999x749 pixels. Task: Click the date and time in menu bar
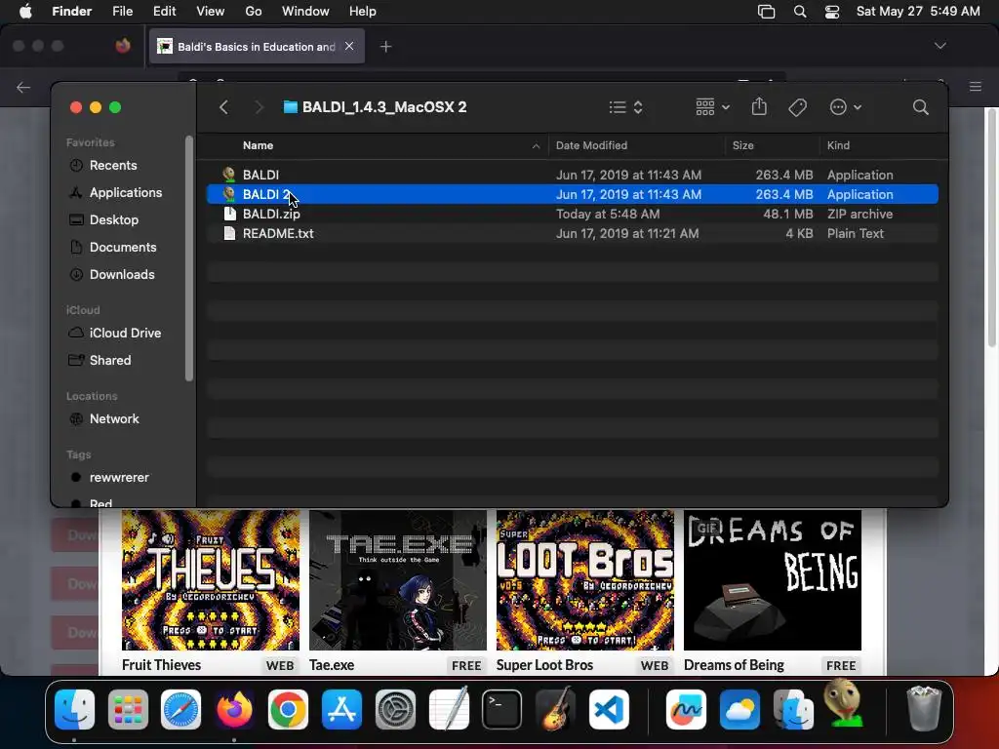coord(918,12)
